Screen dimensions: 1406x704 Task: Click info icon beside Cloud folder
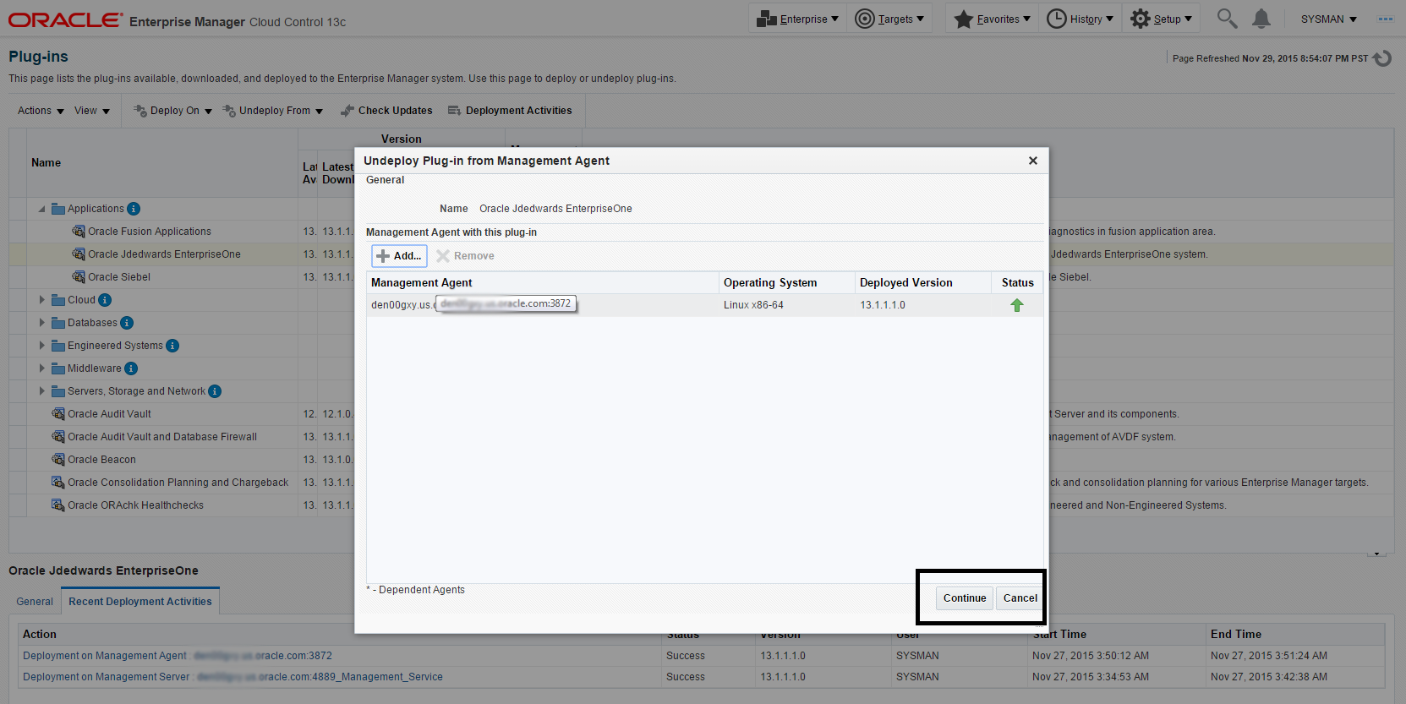(x=105, y=300)
